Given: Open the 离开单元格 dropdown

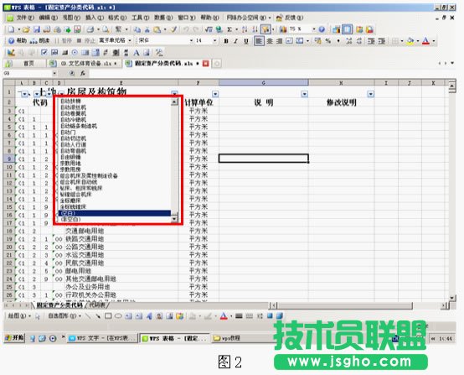Looking at the screenshot, I should [130, 40].
